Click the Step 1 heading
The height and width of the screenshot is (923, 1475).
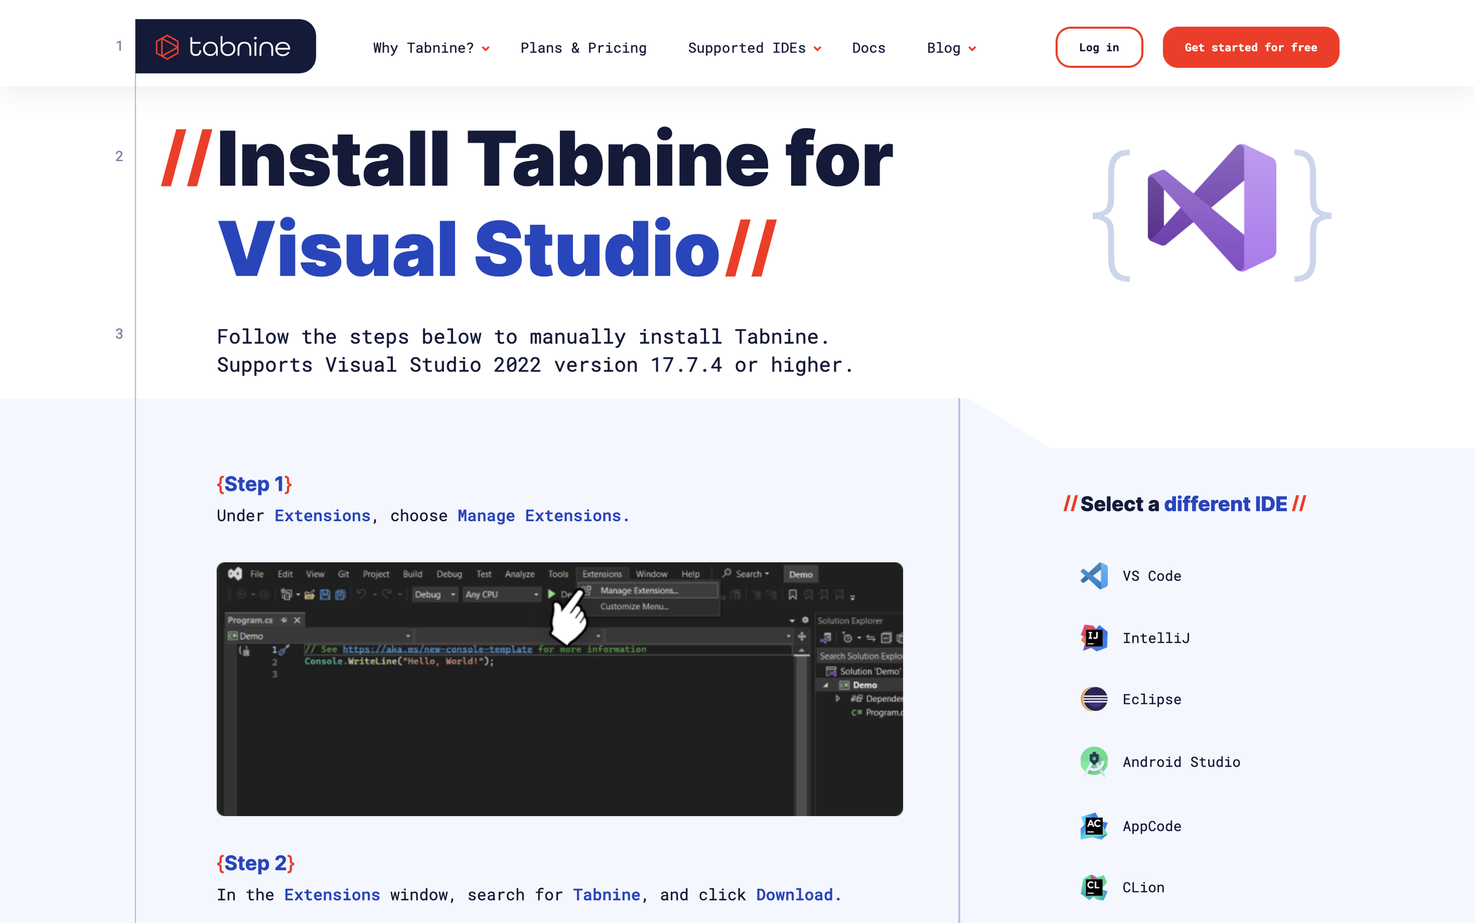(254, 484)
